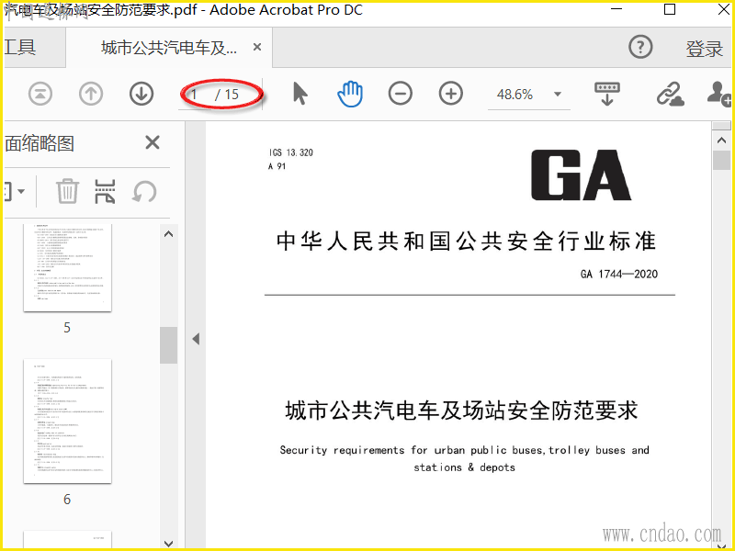The image size is (735, 551).
Task: Close the page thumbnails panel
Action: pyautogui.click(x=153, y=142)
